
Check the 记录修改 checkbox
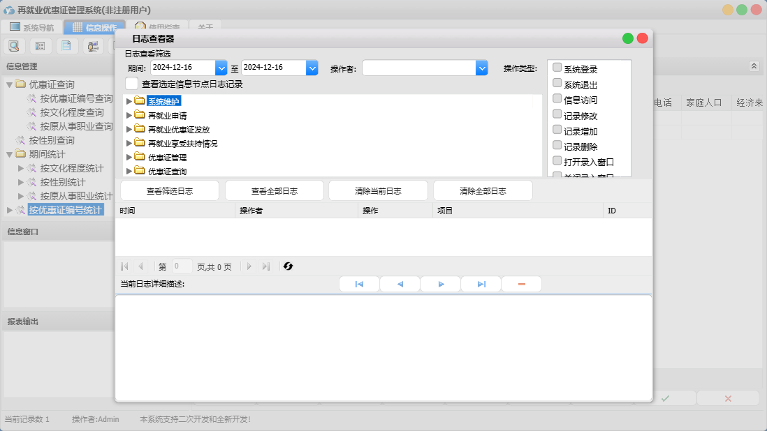tap(557, 114)
